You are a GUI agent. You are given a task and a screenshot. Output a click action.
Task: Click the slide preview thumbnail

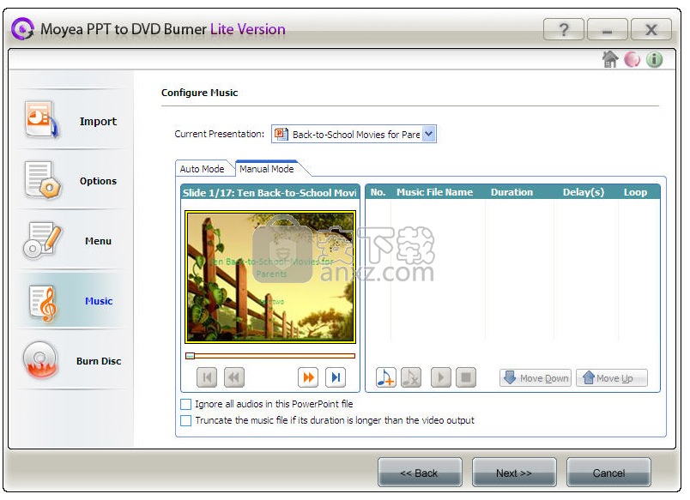pos(270,277)
